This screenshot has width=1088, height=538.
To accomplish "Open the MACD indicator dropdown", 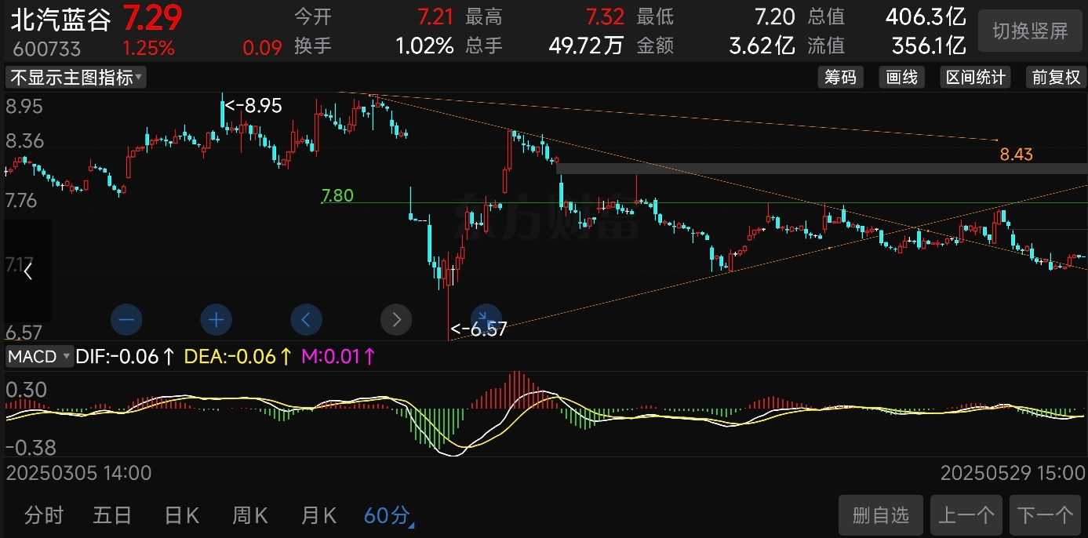I will click(40, 357).
